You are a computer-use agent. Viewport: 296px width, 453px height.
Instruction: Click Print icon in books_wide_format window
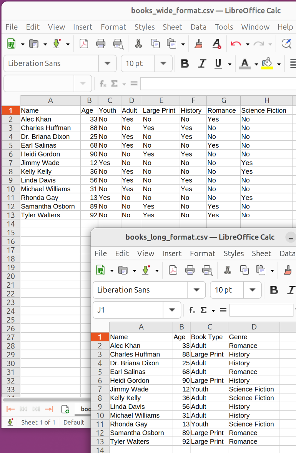[100, 44]
